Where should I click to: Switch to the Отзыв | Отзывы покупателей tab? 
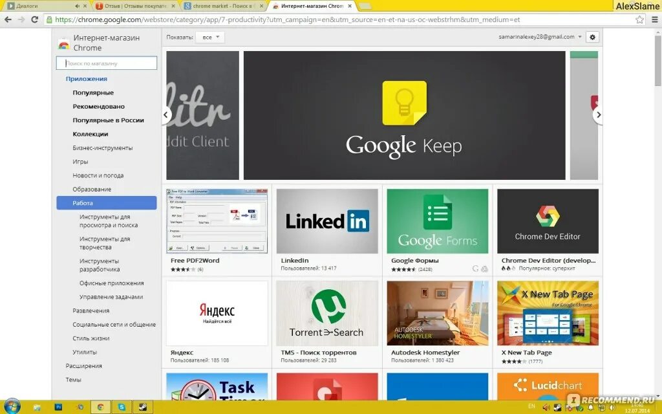point(135,6)
